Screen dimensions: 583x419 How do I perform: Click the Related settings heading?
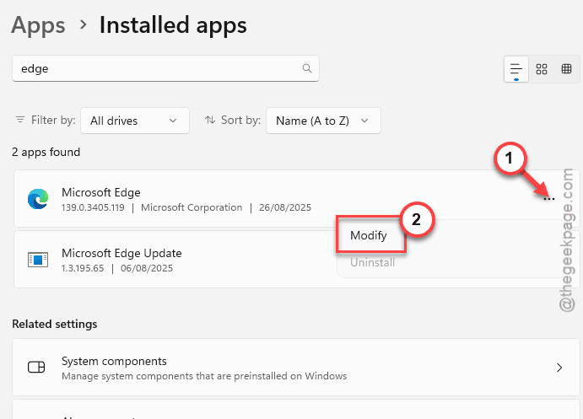(x=55, y=324)
